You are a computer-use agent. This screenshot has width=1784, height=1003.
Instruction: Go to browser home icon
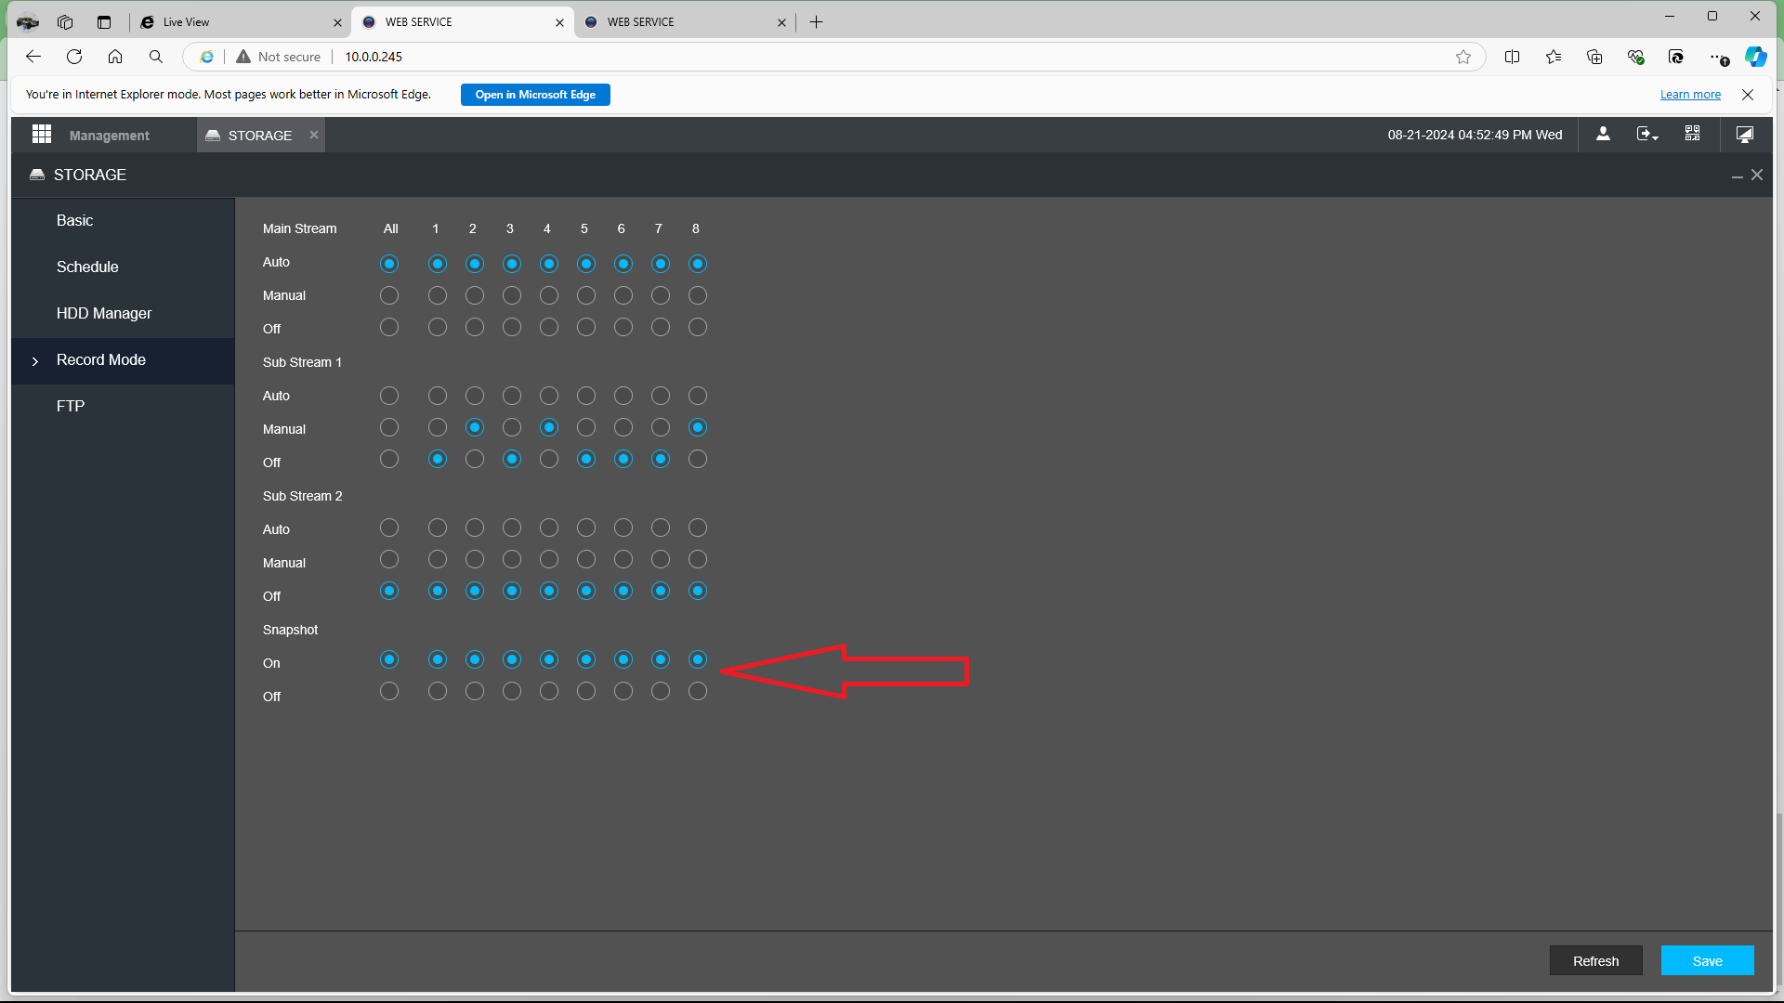[x=115, y=57]
